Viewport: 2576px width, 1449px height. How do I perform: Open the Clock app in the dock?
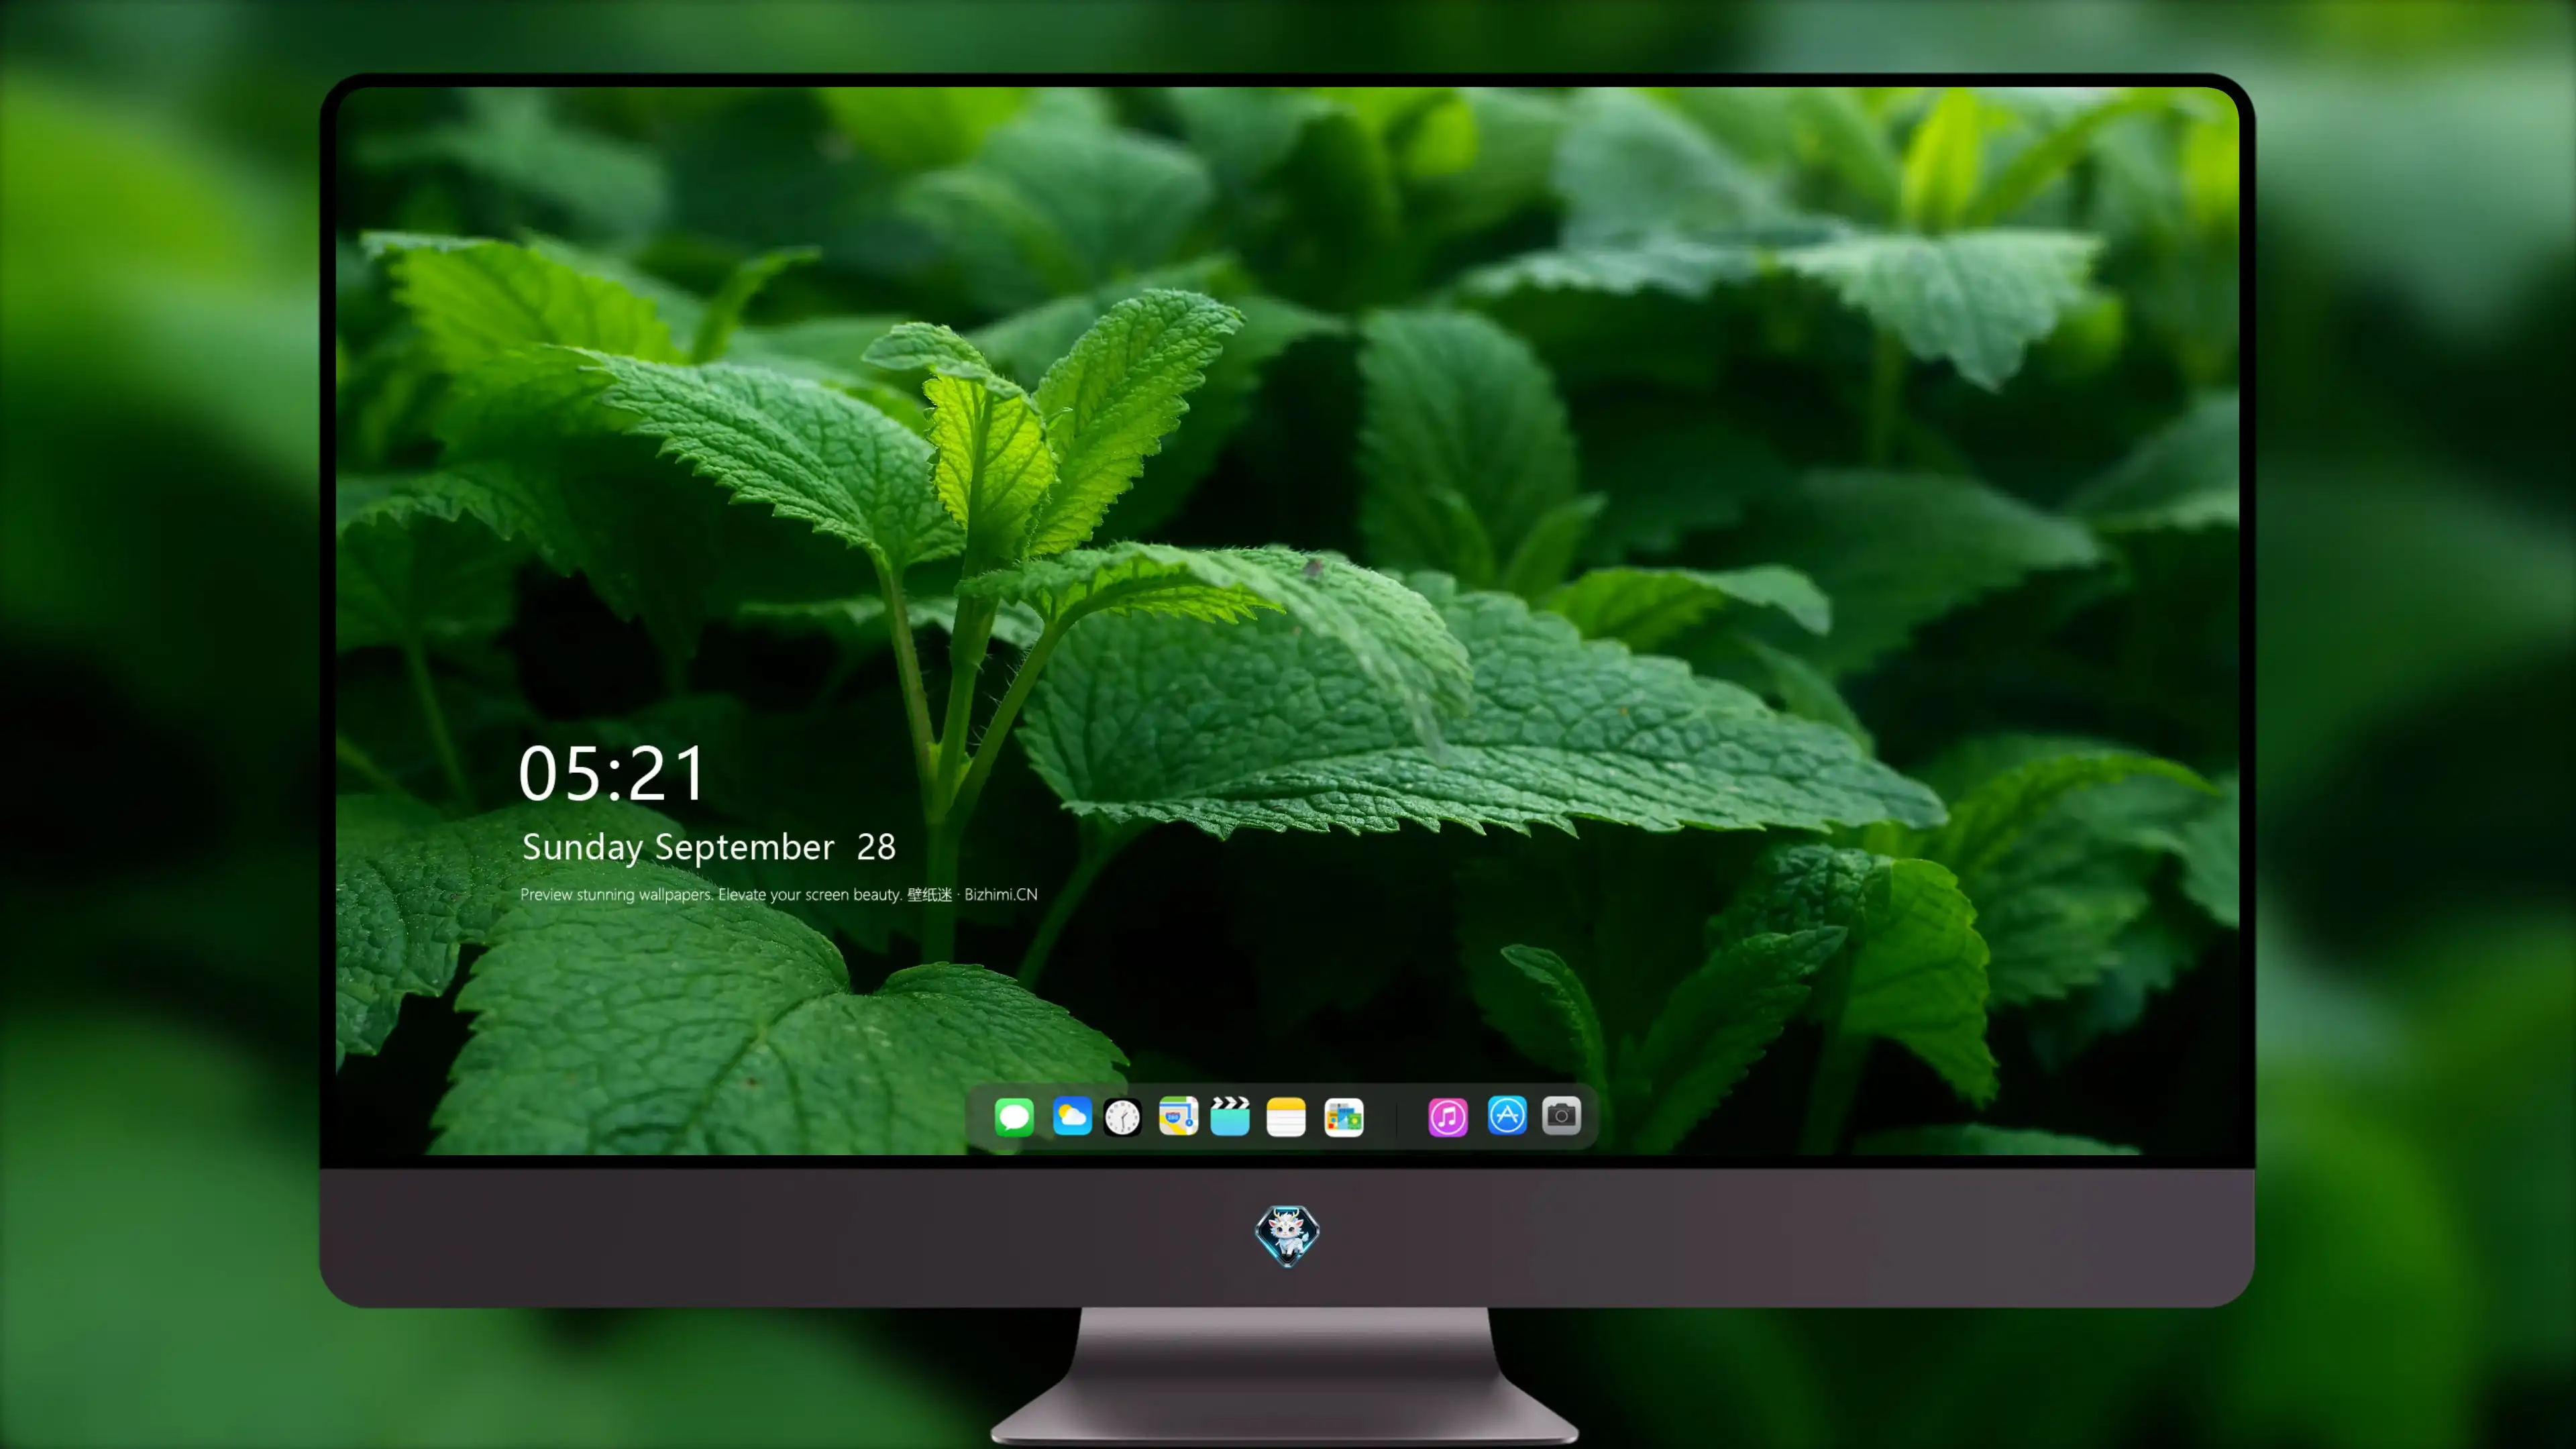tap(1122, 1117)
